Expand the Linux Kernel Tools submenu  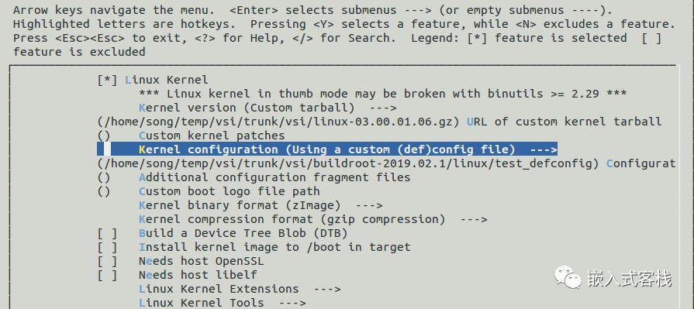coord(223,303)
